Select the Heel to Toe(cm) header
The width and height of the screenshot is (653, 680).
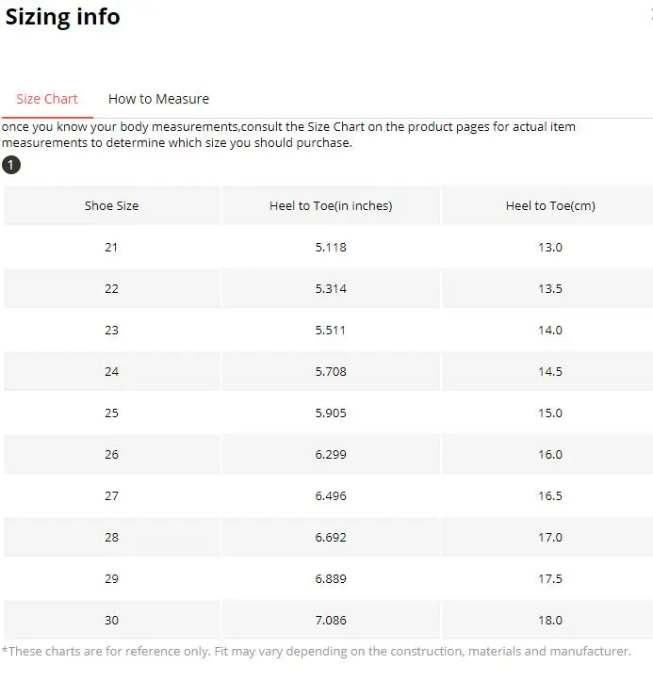tap(550, 206)
